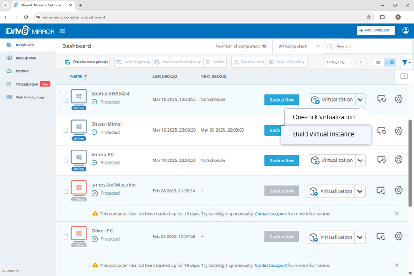Collapse Virtualization dropdown arrow for Sophia-VHA9434
Screen dimensions: 414x276
tap(360, 100)
